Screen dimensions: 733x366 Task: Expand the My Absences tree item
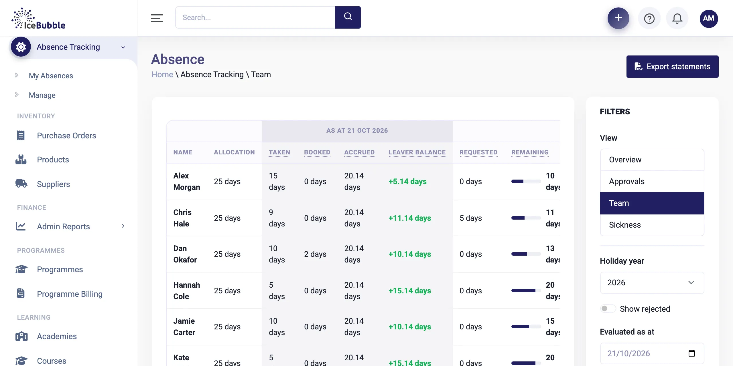pyautogui.click(x=17, y=75)
